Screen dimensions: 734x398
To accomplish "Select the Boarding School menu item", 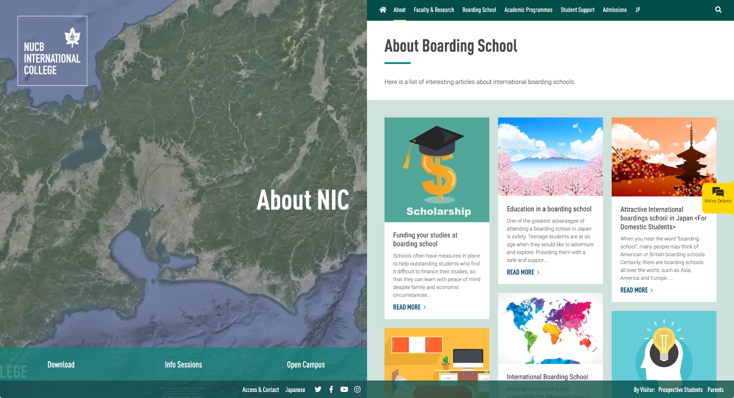I will coord(479,10).
